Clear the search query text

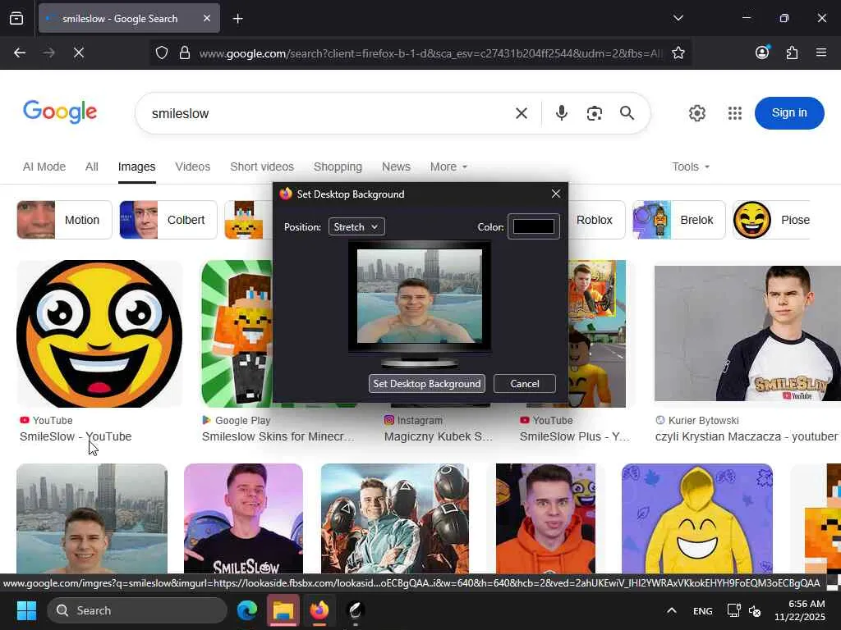click(x=522, y=113)
